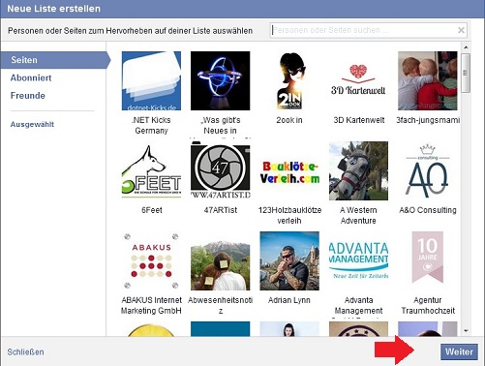Screen dimensions: 485x366
Task: Click the 'Abwesenheitsnotiz' label
Action: (221, 305)
